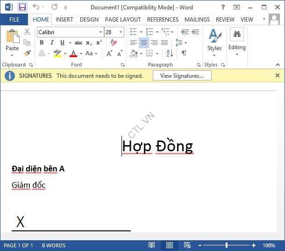Switch to the VIEW tab
Viewport: 285px width, 251px height.
[247, 20]
